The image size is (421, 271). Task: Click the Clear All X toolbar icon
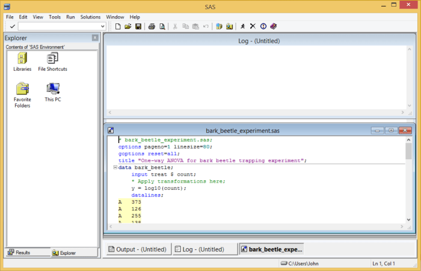click(x=253, y=26)
